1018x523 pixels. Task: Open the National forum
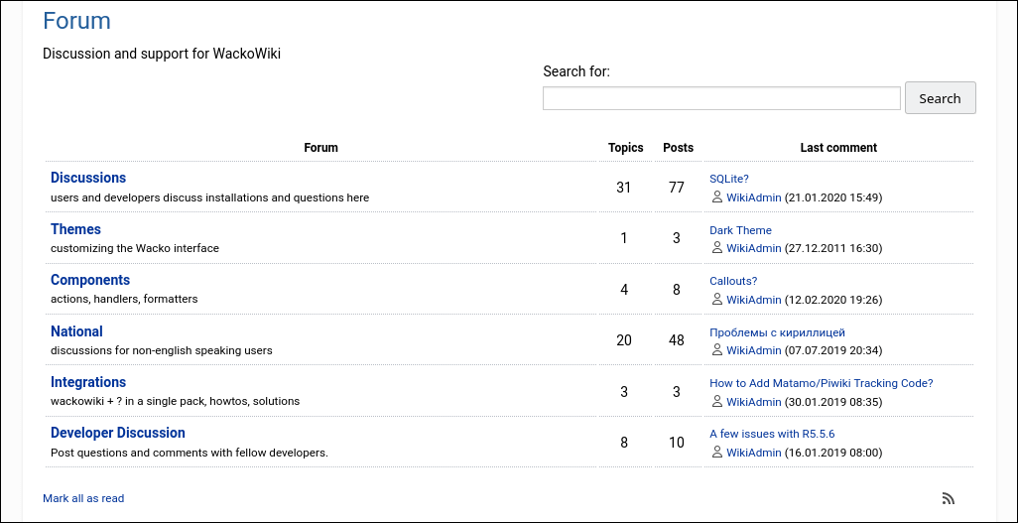tap(76, 331)
